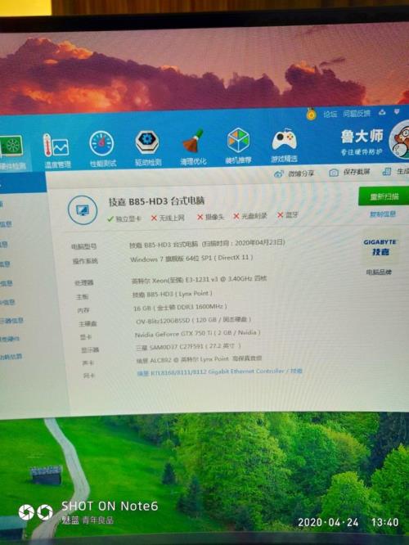Click the GIGABYTE 技嘉 brand logo
Viewport: 409px width, 545px height.
(380, 247)
